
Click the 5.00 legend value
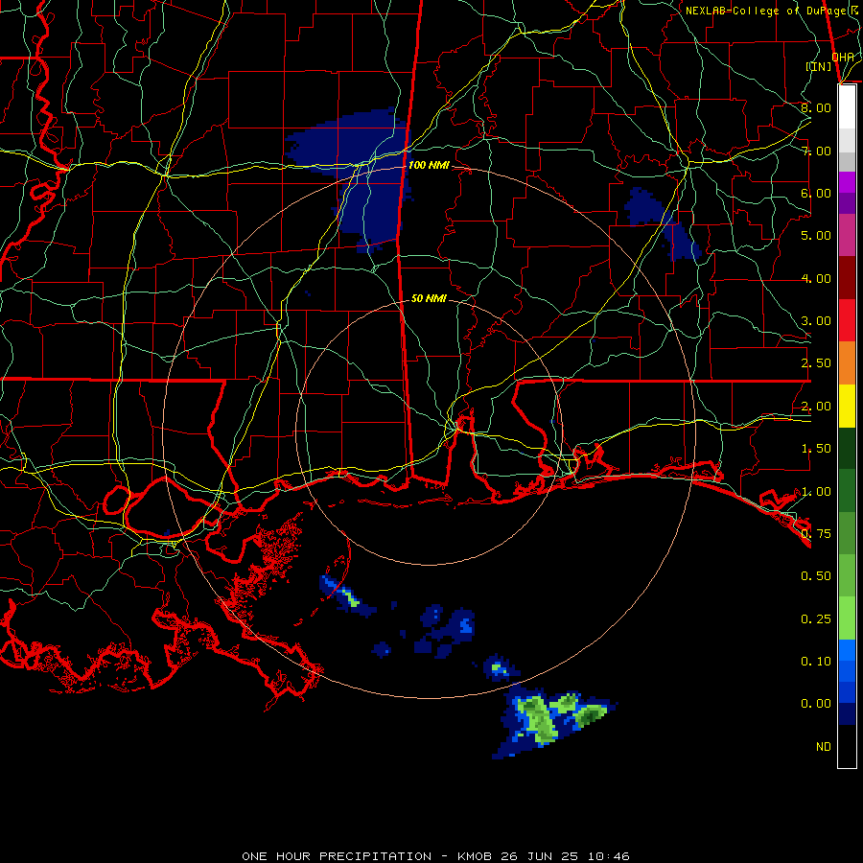tap(816, 236)
